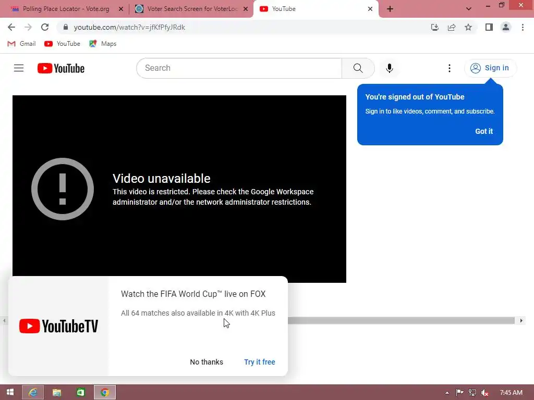Click the scrollbar right arrow
The width and height of the screenshot is (534, 400).
521,320
